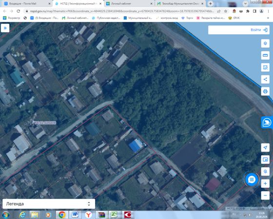
Task: Open Word from the taskbar
Action: 75,215
